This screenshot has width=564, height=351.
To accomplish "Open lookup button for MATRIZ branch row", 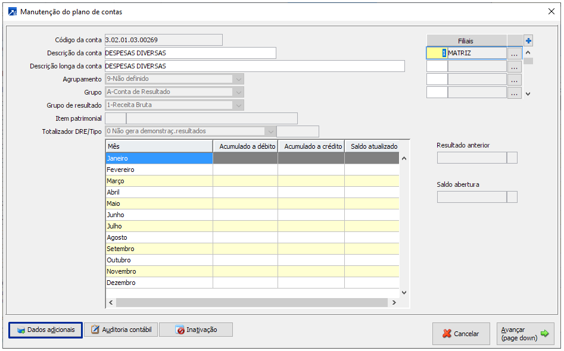I will [x=515, y=53].
